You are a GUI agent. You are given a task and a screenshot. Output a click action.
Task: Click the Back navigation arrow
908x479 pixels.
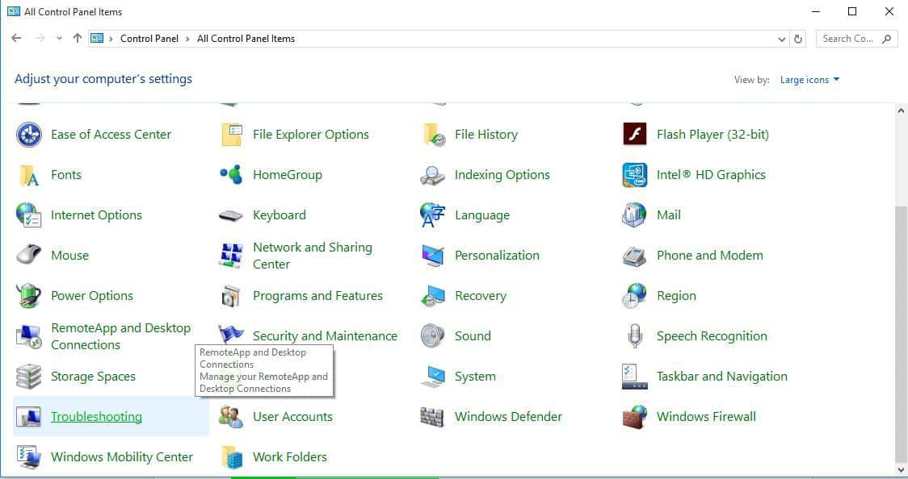(x=16, y=38)
